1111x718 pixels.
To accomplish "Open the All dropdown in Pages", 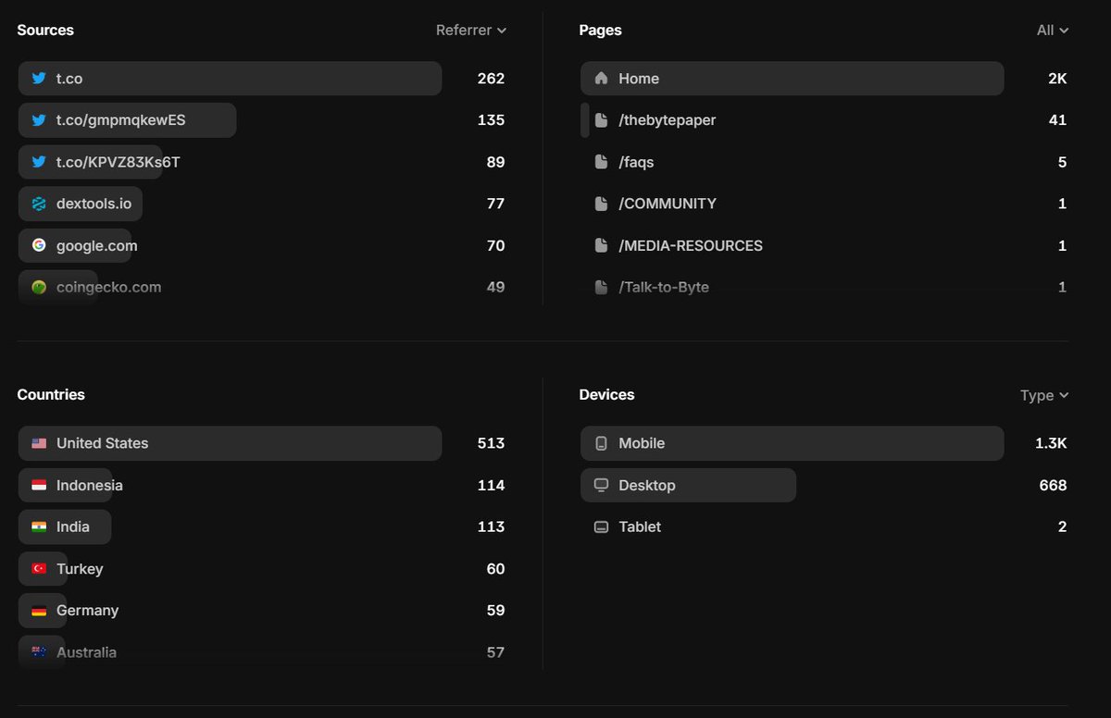I will (1053, 30).
